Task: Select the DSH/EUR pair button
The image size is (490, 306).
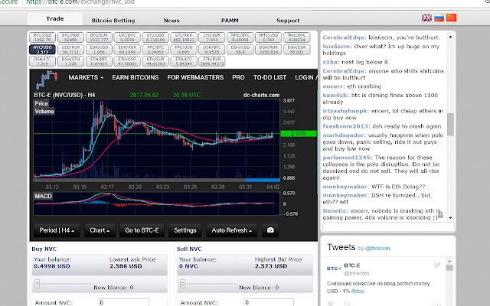Action: pos(297,49)
